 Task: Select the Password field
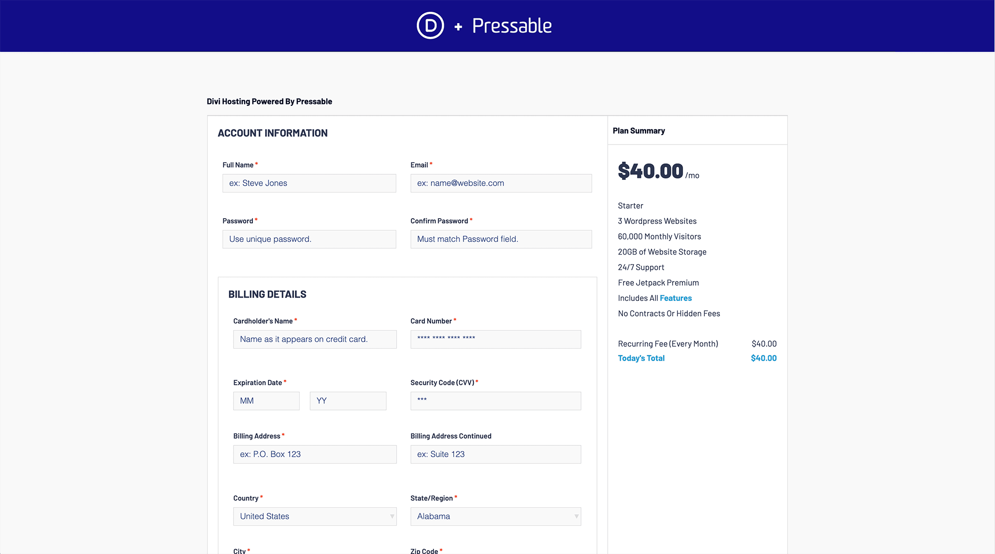309,239
